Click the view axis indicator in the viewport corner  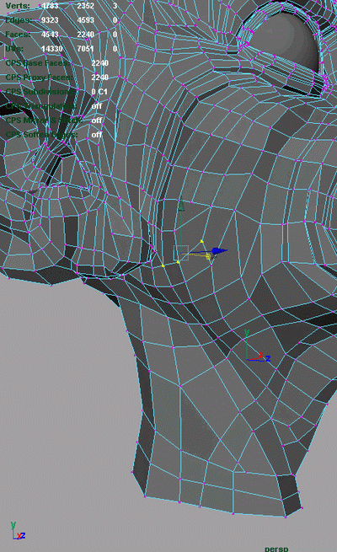click(x=18, y=531)
